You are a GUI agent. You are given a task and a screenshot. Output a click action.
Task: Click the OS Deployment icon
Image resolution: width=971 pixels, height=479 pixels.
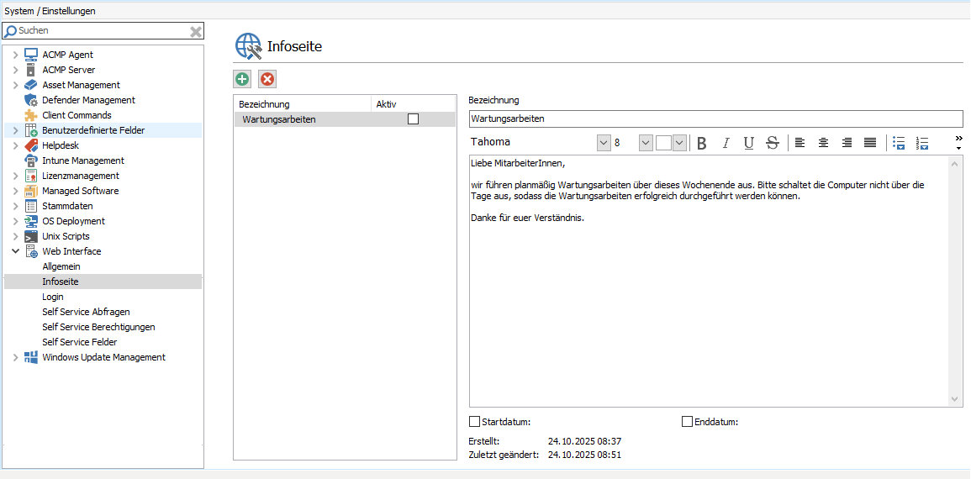(x=31, y=222)
